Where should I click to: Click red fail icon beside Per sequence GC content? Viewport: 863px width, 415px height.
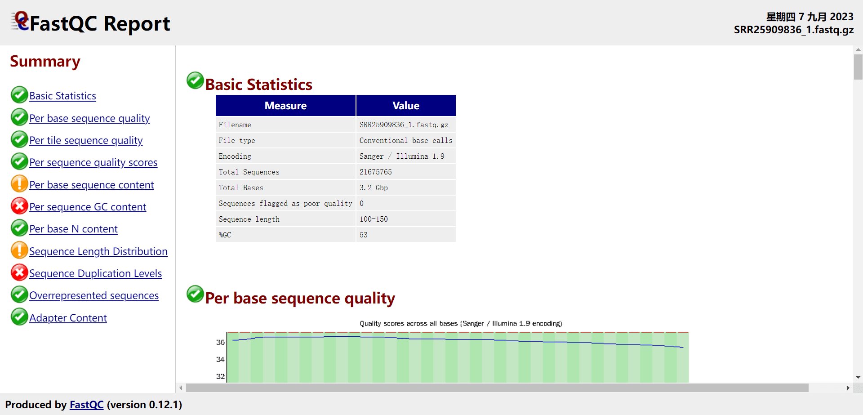tap(19, 206)
